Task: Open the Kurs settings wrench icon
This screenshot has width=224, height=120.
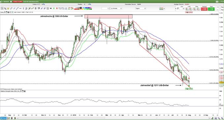Action: pyautogui.click(x=4, y=12)
